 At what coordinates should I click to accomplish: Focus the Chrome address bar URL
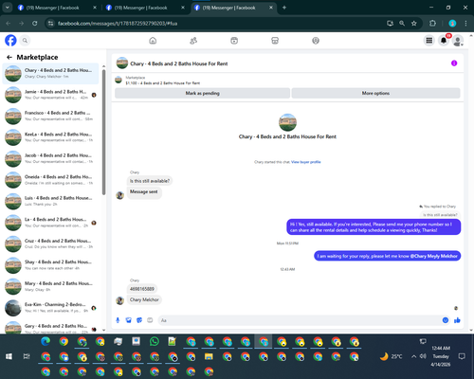(x=118, y=24)
